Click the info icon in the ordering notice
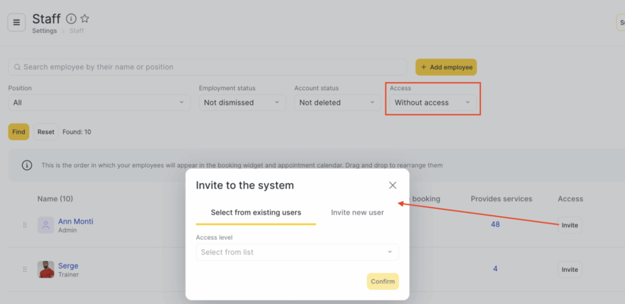The image size is (625, 304). click(27, 165)
